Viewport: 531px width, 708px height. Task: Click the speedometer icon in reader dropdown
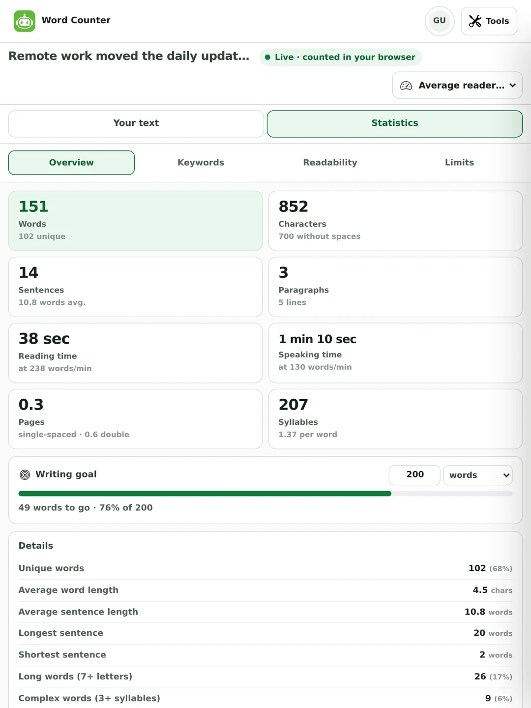click(x=406, y=86)
